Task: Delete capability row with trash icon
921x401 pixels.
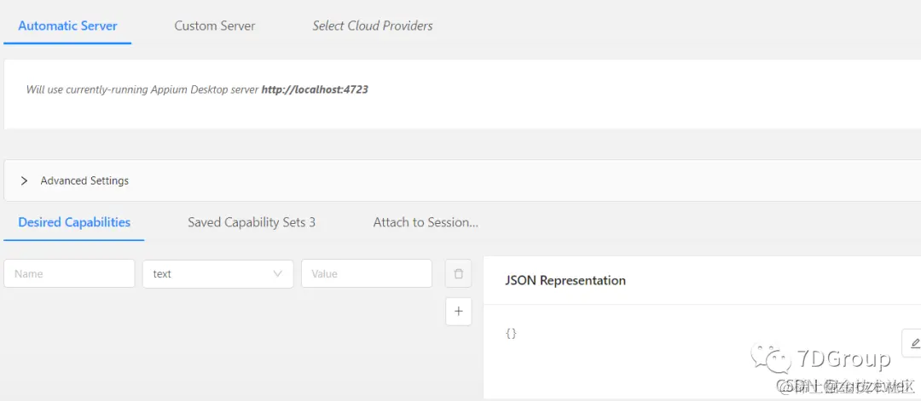Action: coord(459,274)
